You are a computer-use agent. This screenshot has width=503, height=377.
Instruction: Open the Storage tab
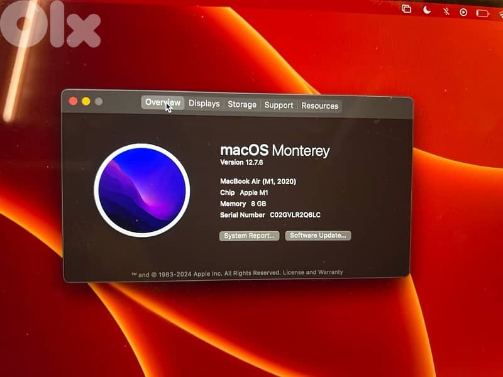242,104
